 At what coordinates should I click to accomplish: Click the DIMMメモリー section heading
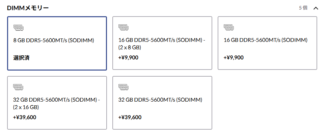28,8
